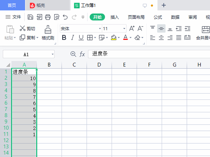The width and height of the screenshot is (210, 157).
Task: Click the fx insert function icon
Action: [x=82, y=54]
